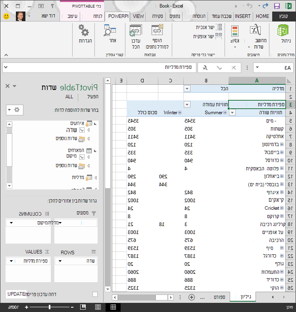Click the zoom in plus icon
296x312 pixels.
27,307
